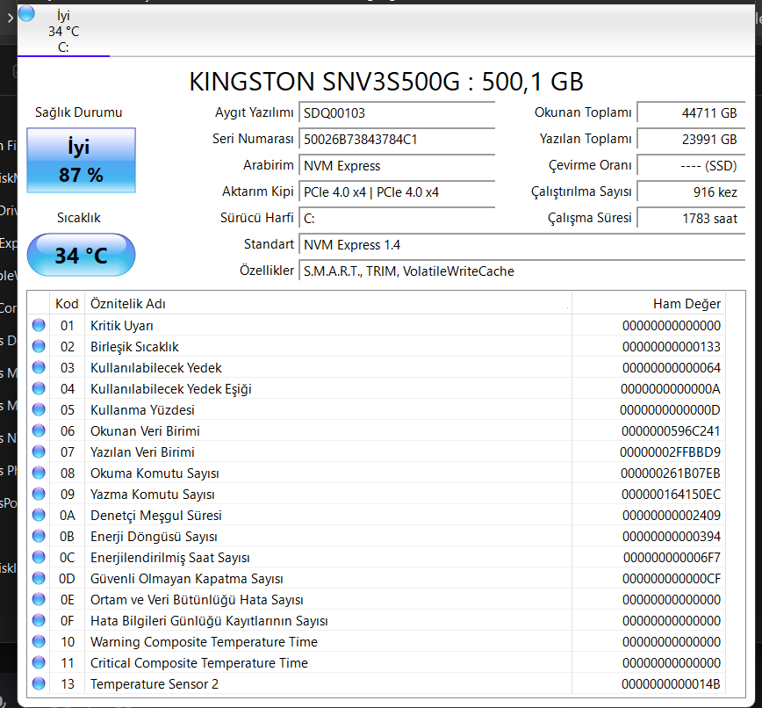Click the status orb for Denetçi Meşgul Süresi
Screen dimensions: 762x708
[39, 515]
